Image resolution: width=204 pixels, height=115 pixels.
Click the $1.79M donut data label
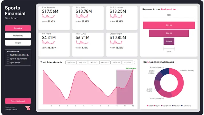point(156,99)
